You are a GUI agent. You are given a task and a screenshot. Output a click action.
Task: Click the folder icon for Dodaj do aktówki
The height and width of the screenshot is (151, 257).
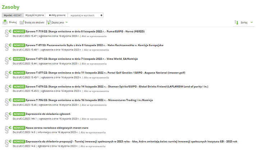click(22, 22)
